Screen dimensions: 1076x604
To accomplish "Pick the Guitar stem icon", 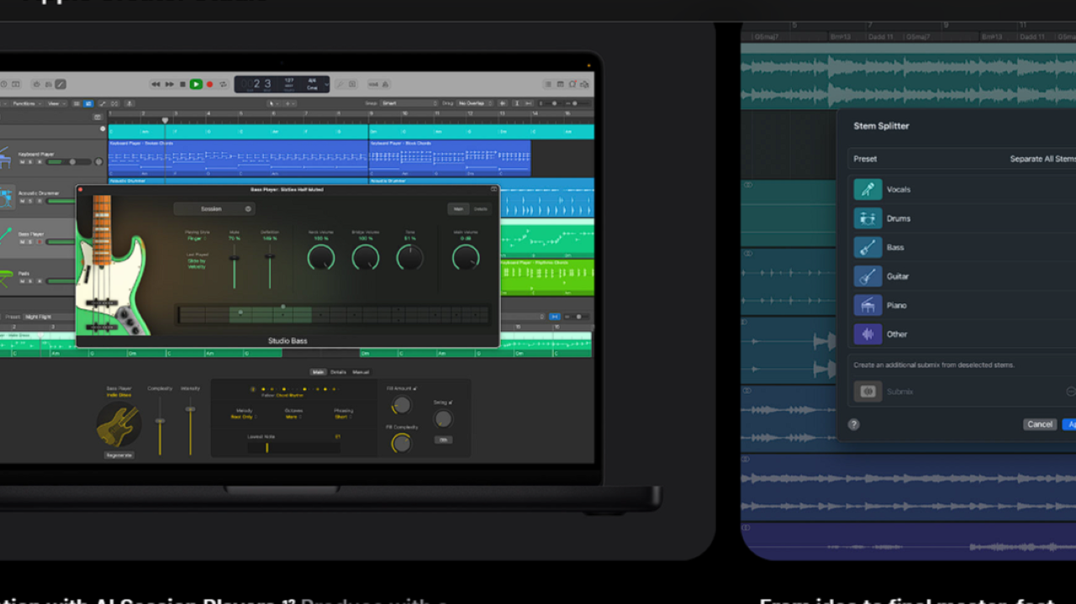I will [x=868, y=276].
